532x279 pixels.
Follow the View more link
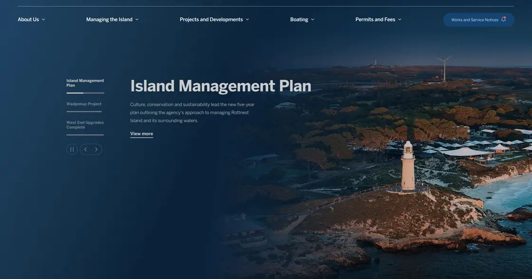[x=142, y=134]
